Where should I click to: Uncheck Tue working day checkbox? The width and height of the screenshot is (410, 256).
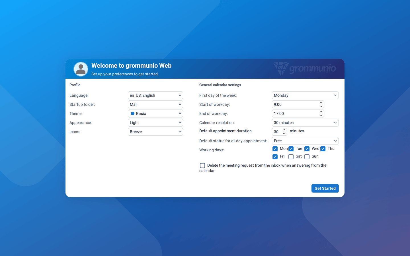coord(291,149)
